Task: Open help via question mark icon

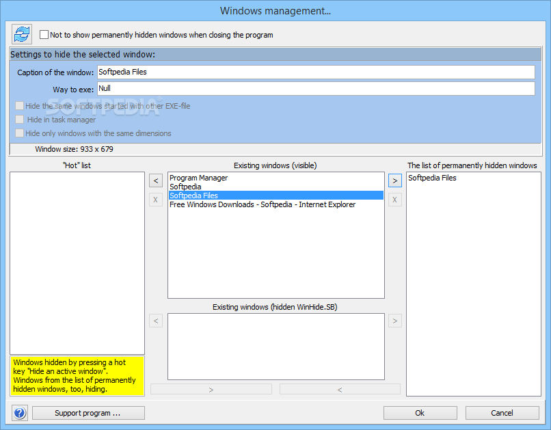Action: tap(20, 413)
